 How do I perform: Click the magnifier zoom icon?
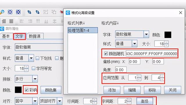[x=2, y=12]
